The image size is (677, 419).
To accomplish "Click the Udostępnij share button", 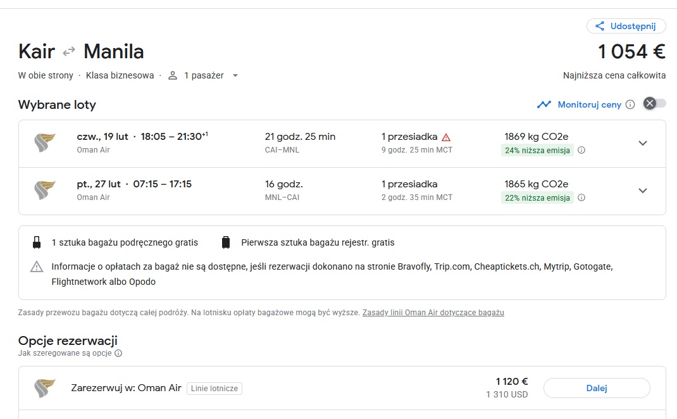I will [626, 26].
